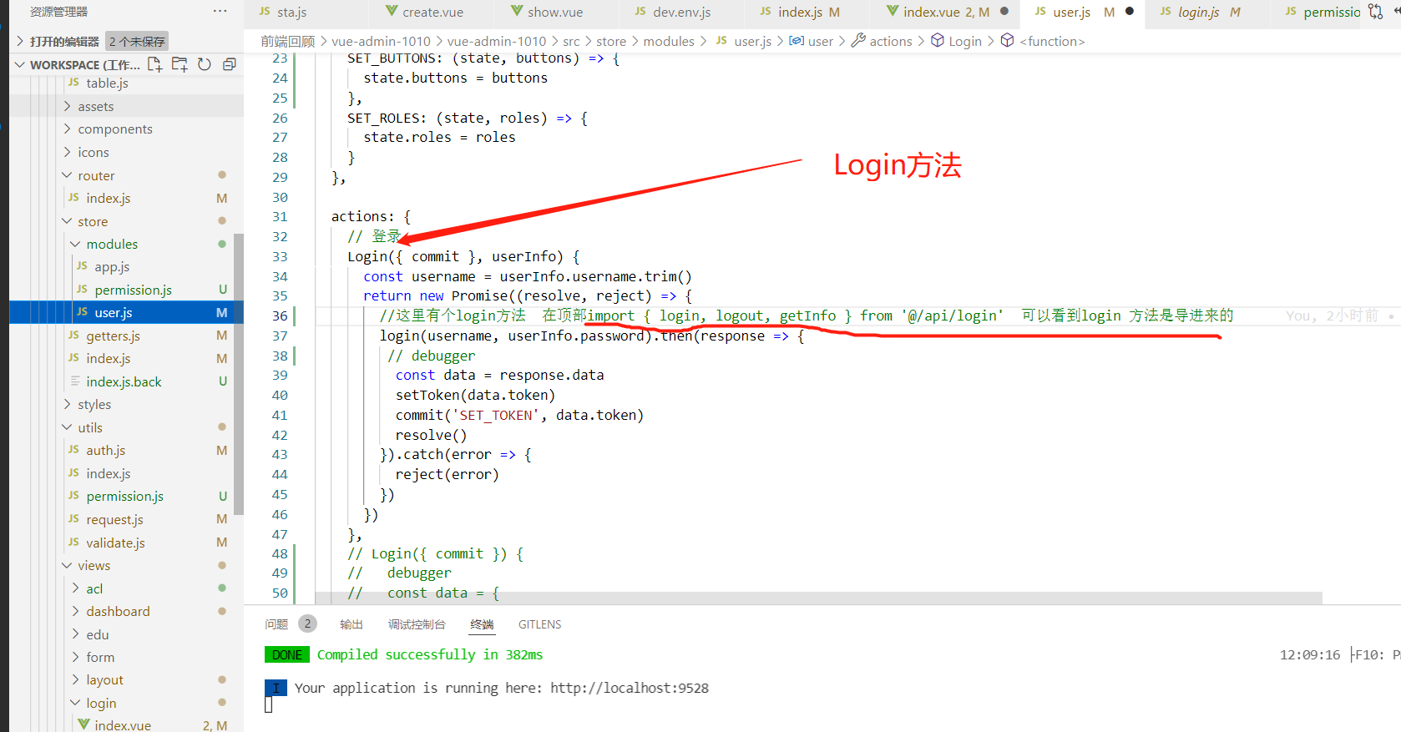The image size is (1401, 732).
Task: Open the explorer more actions (…) menu
Action: (x=220, y=11)
